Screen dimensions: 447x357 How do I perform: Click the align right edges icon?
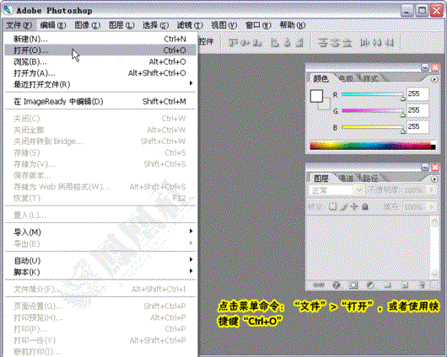(x=299, y=43)
